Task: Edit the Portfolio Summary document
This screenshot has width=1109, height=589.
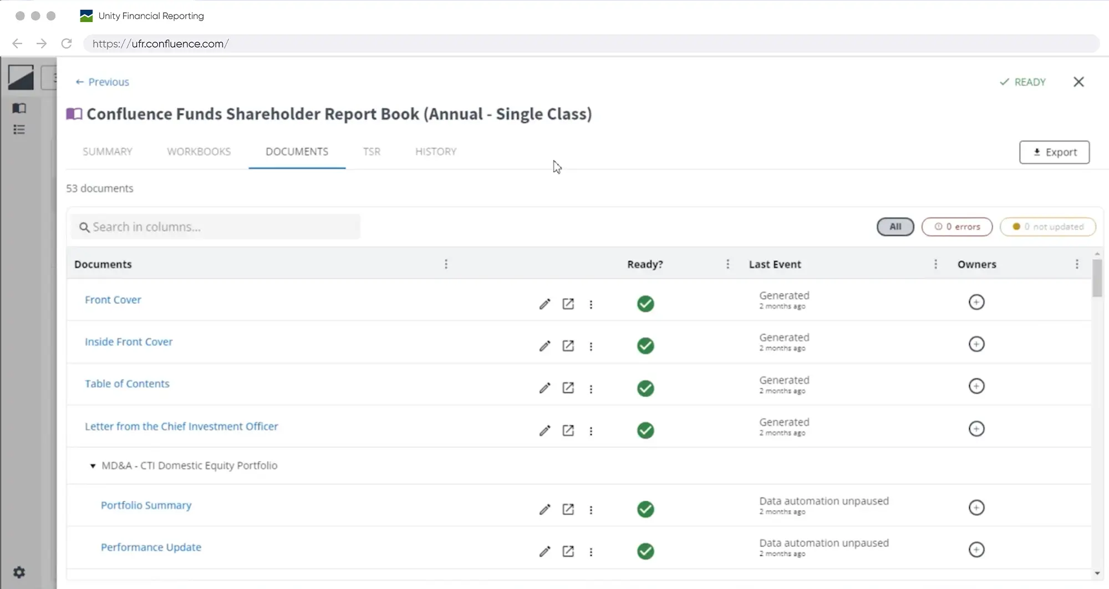Action: click(x=545, y=509)
